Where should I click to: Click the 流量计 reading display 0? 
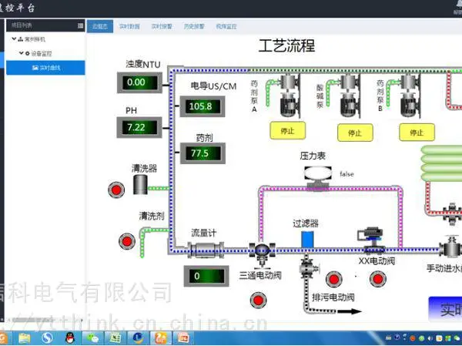tap(206, 276)
